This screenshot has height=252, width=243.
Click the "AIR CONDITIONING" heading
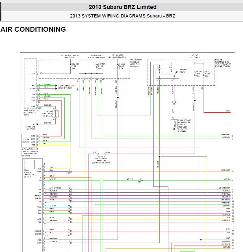[x=33, y=29]
